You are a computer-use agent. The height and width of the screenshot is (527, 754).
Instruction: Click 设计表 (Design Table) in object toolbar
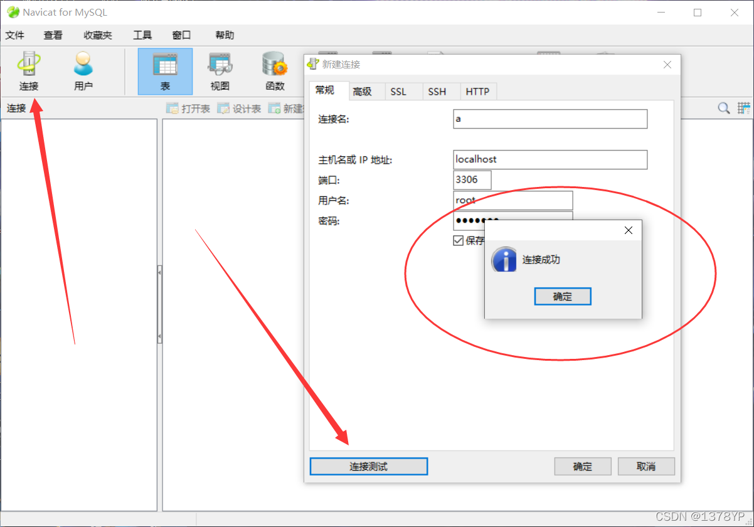239,109
